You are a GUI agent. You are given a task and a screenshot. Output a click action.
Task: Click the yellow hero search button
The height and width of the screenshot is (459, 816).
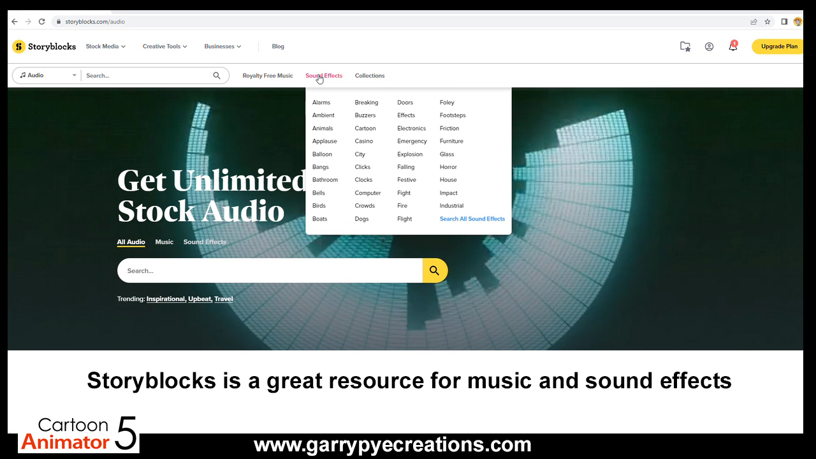(x=435, y=270)
